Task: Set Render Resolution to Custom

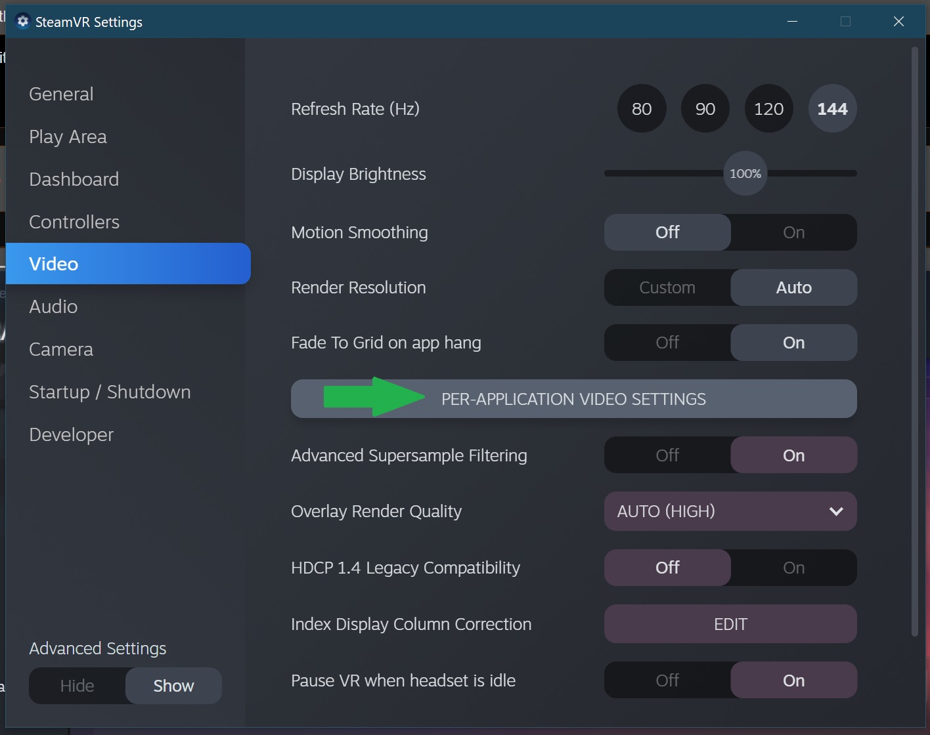Action: pyautogui.click(x=667, y=287)
